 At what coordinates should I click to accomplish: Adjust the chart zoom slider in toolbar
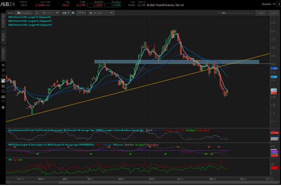tap(233, 13)
